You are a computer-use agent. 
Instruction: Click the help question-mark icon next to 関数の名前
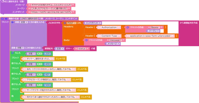[6, 19]
